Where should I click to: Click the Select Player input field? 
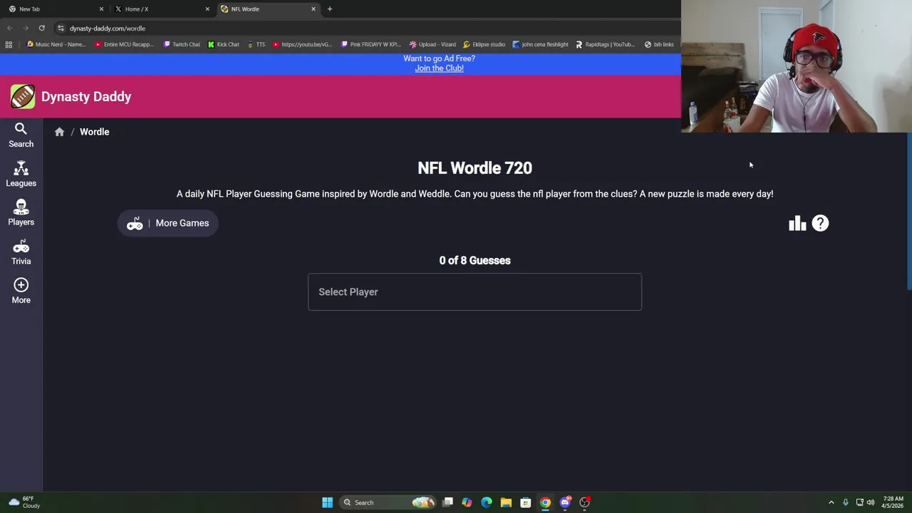coord(475,291)
